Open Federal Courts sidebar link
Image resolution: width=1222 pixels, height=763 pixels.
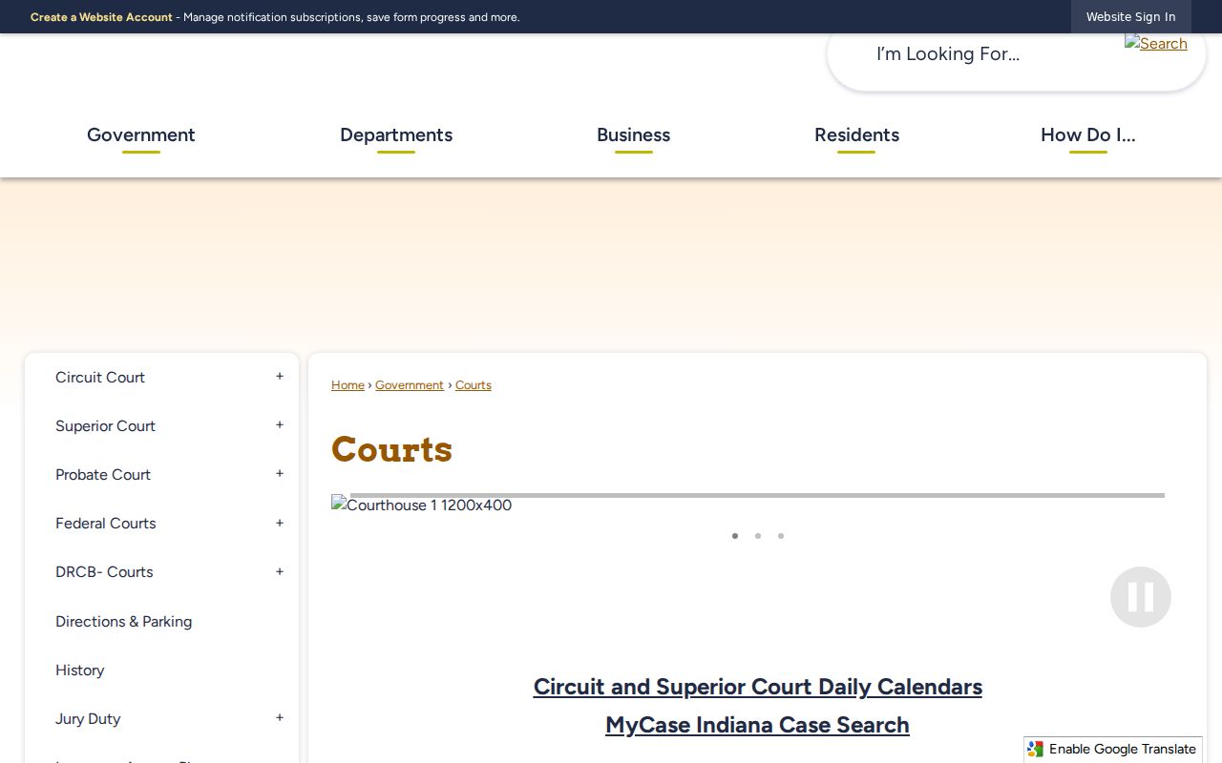105,524
